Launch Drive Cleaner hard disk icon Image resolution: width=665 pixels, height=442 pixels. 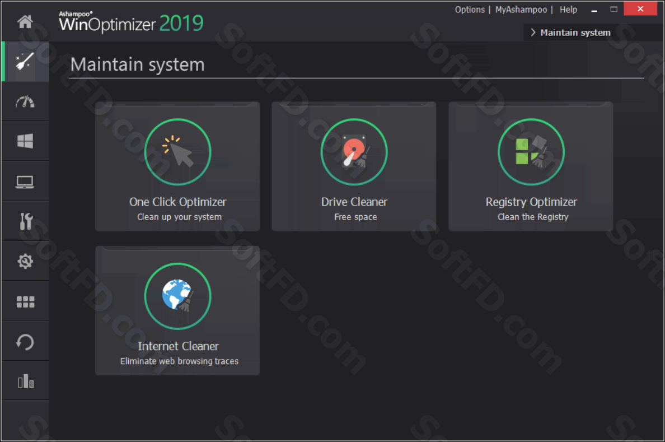pos(354,152)
